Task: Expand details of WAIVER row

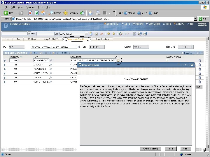Action: pos(5,78)
